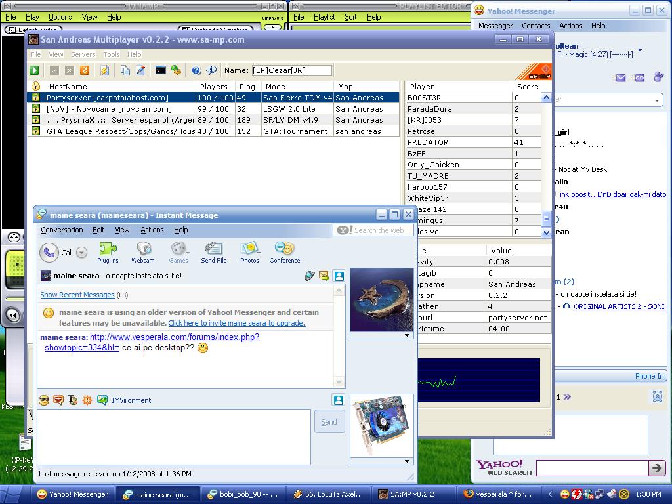Expand the menu under the contact's avatar picture
Image resolution: width=672 pixels, height=504 pixels.
tap(407, 335)
